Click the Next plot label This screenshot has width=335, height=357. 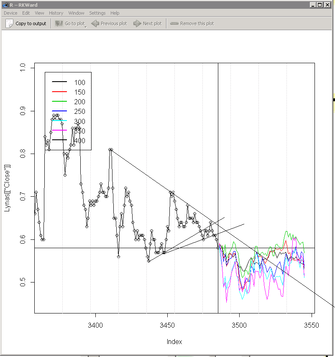[x=152, y=23]
